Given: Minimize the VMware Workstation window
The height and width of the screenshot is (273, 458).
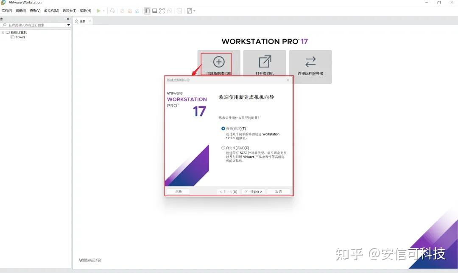Looking at the screenshot, I should (427, 3).
